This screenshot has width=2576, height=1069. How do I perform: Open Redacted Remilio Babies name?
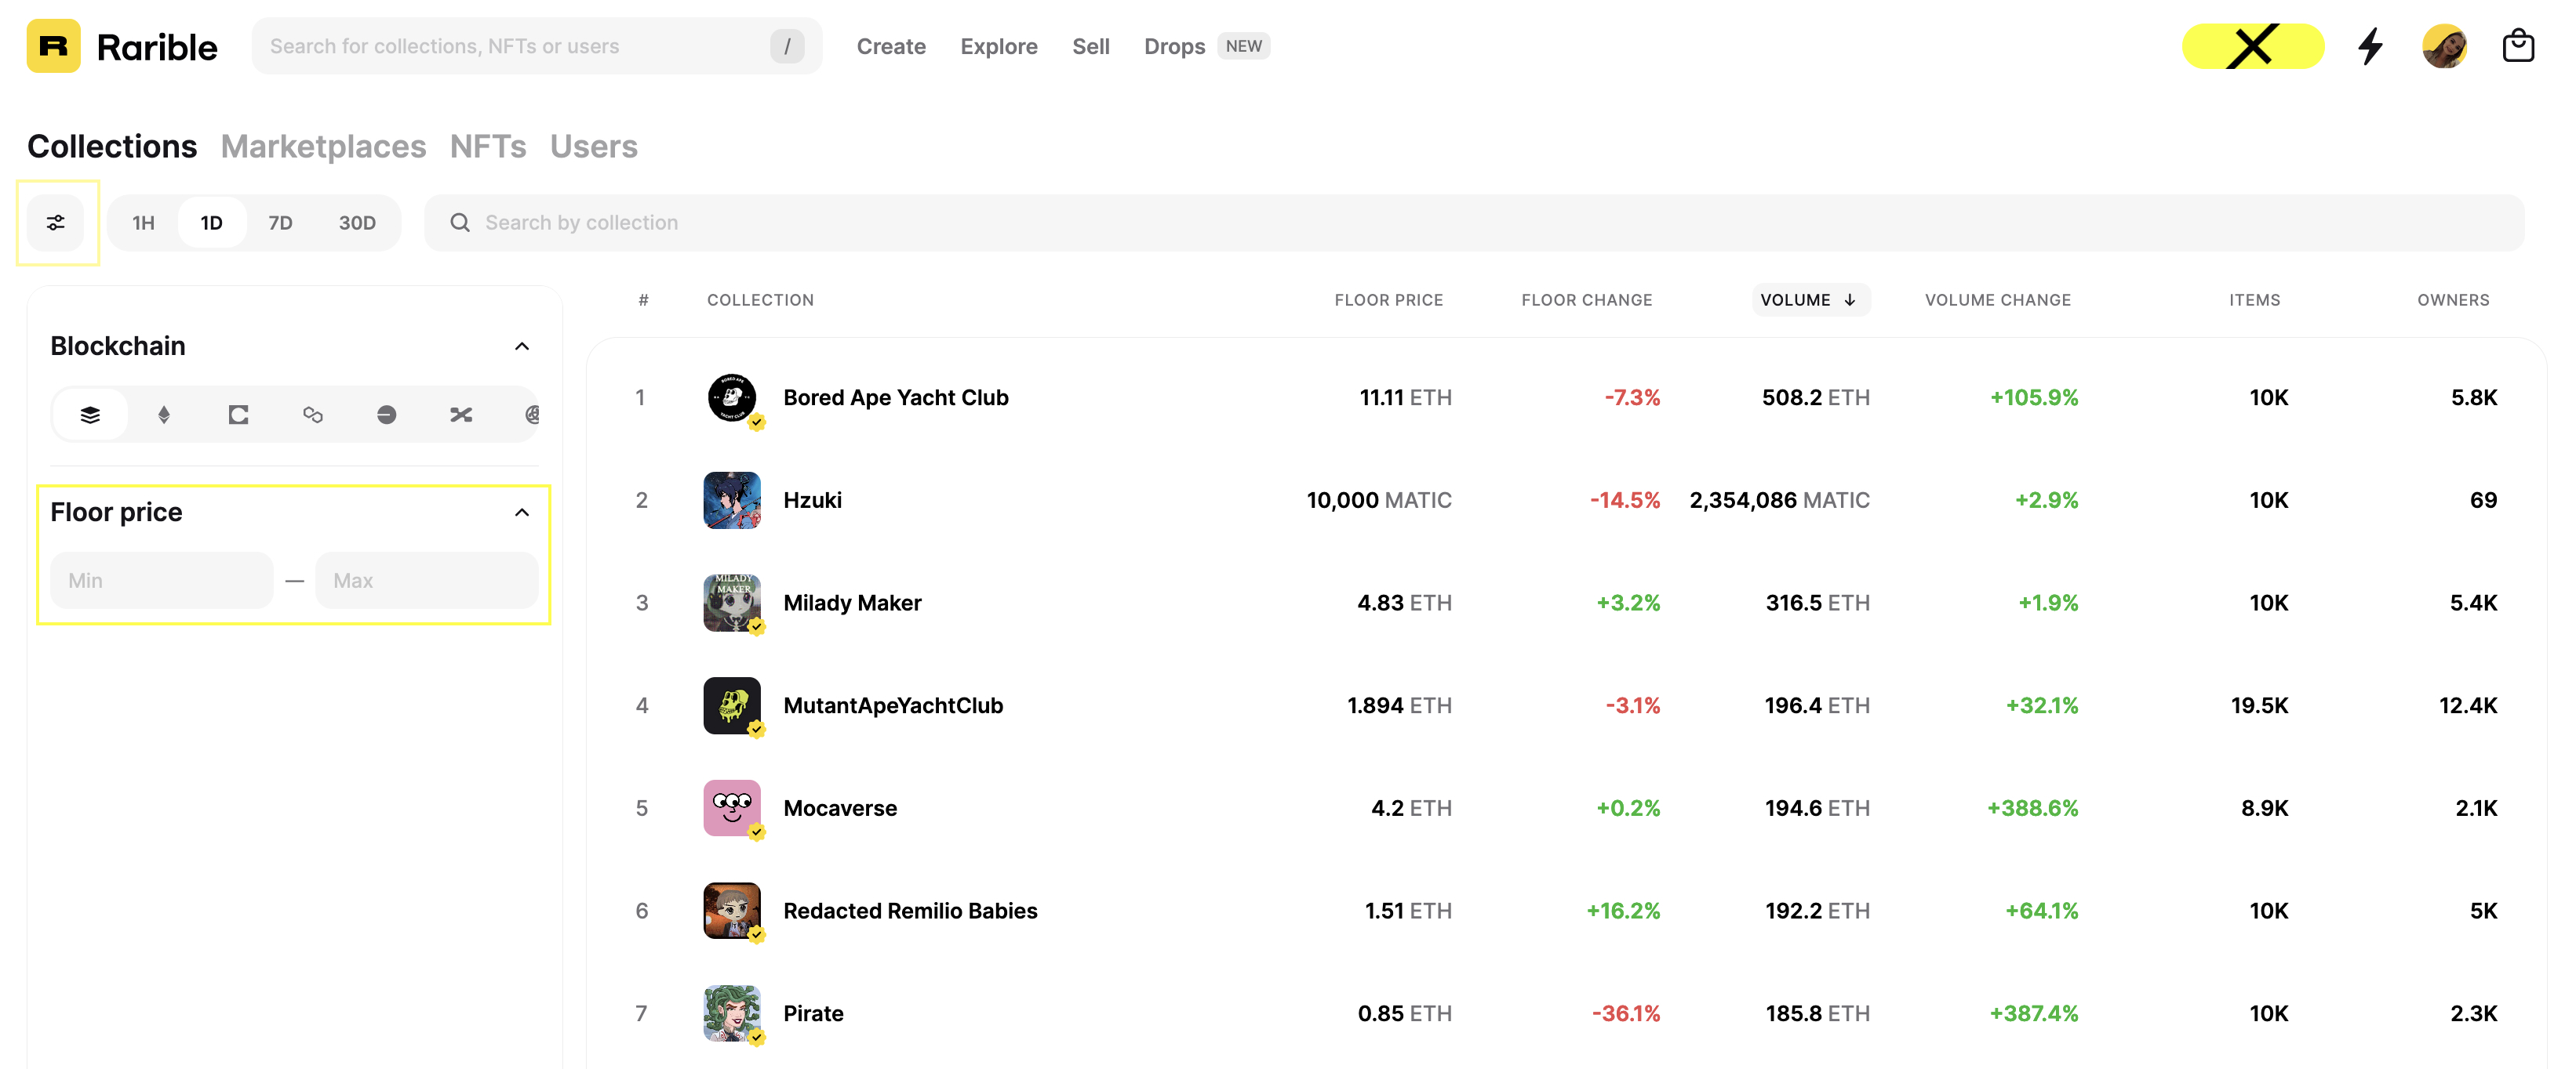[x=910, y=911]
